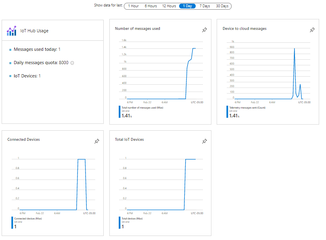Open the Device to cloud messages title
This screenshot has height=240, width=326.
click(245, 29)
